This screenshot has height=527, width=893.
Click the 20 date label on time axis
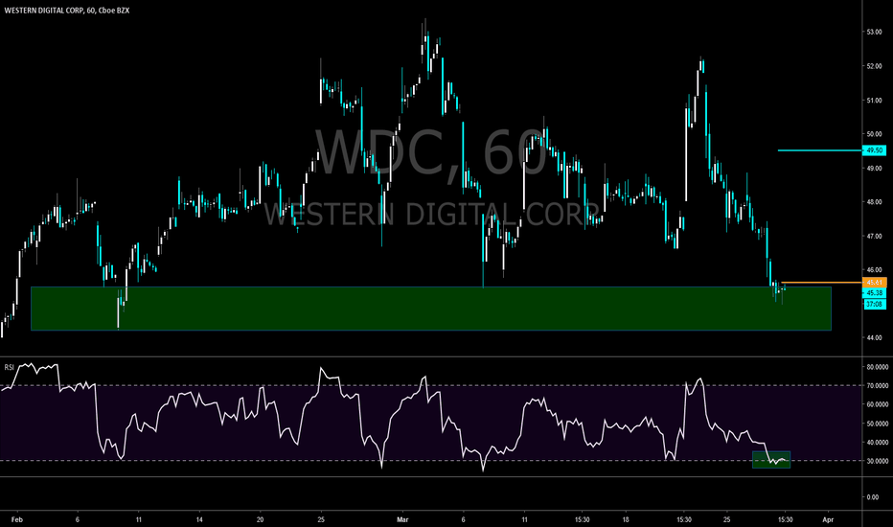click(x=260, y=519)
